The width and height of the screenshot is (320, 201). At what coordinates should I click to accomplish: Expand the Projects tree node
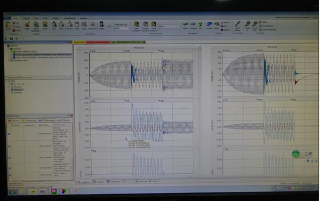coord(11,49)
